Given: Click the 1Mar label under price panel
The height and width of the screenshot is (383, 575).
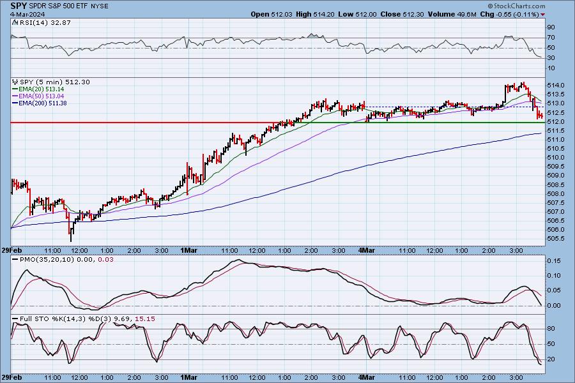Looking at the screenshot, I should click(x=189, y=251).
